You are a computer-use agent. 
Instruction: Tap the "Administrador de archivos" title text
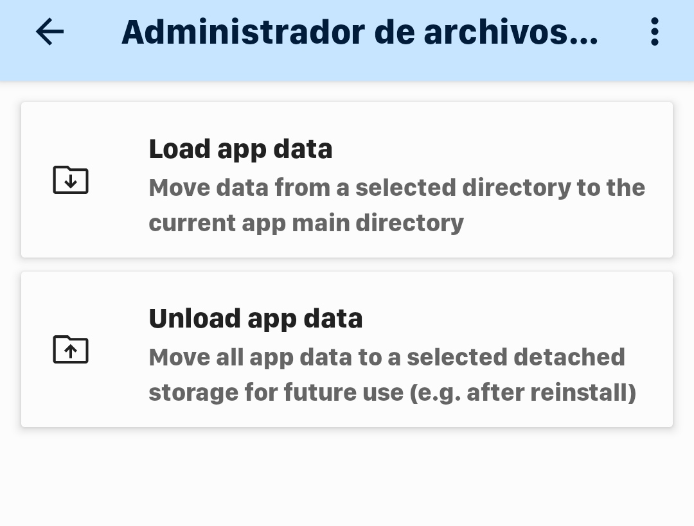pyautogui.click(x=359, y=32)
